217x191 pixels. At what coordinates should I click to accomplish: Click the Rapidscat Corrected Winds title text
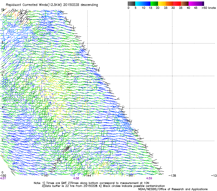tap(52, 5)
